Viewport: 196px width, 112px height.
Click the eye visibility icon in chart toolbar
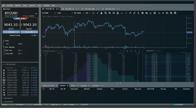click(x=146, y=13)
